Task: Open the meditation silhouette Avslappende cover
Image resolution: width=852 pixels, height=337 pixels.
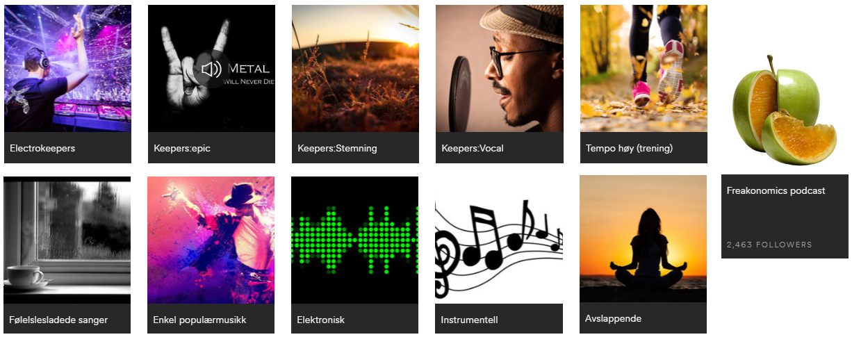Action: tap(643, 239)
